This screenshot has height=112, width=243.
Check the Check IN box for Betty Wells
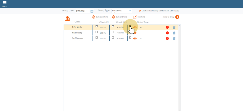tap(96, 26)
